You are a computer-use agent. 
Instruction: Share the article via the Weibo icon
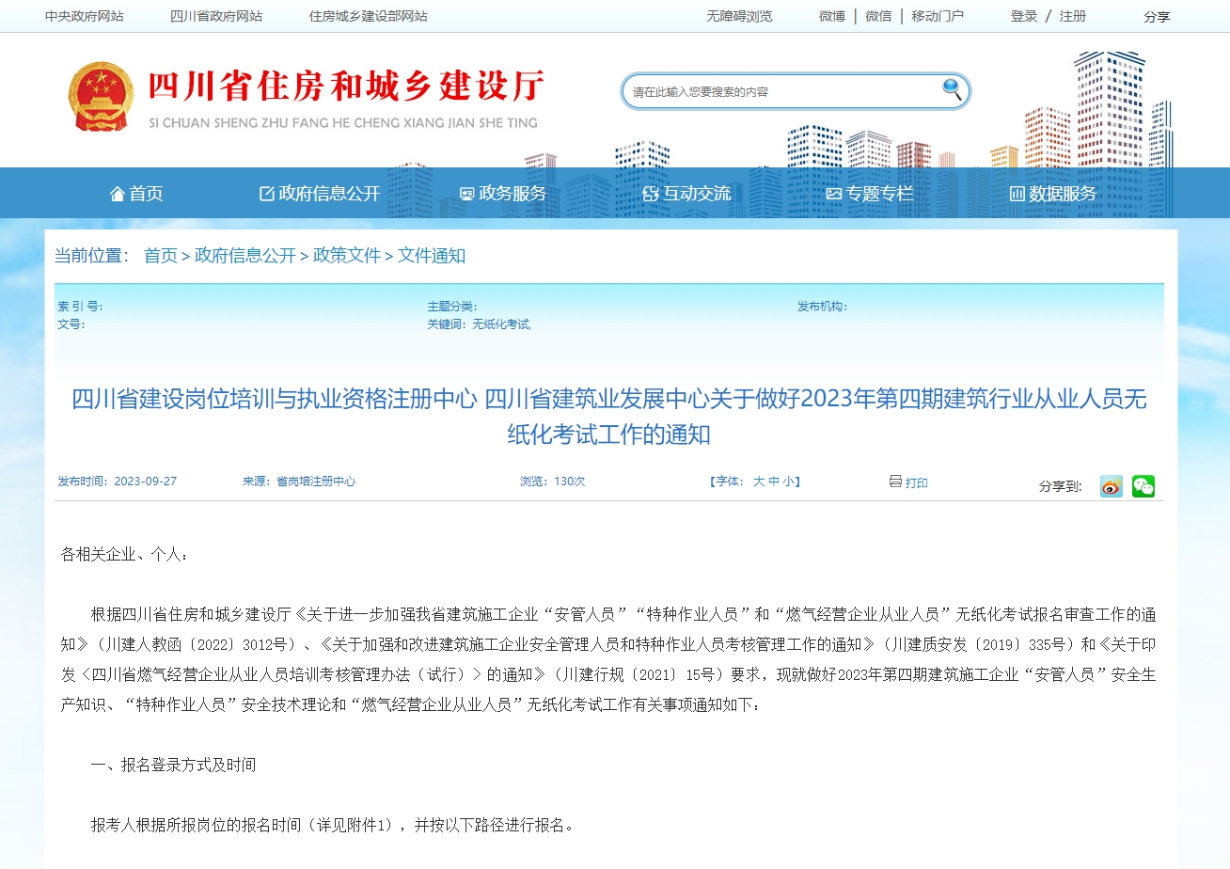(1111, 486)
